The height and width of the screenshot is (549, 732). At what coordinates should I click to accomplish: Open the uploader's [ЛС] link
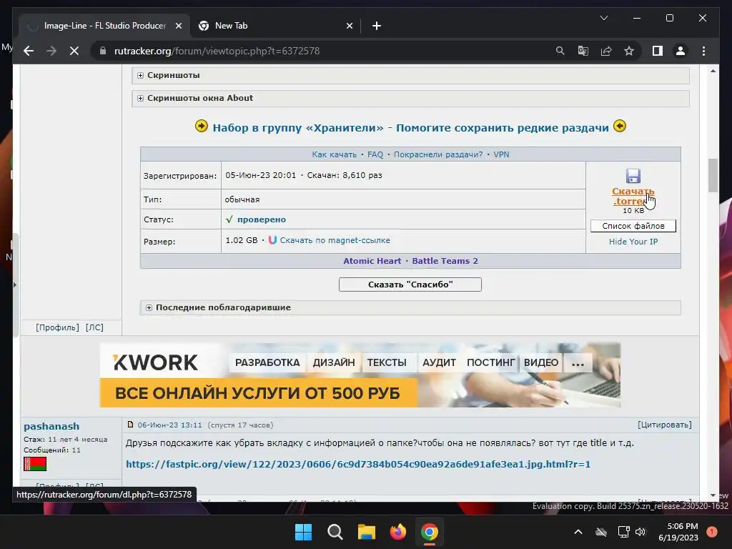tap(94, 327)
